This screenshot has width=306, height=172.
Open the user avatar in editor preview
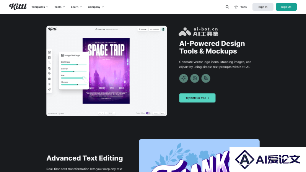163,29
